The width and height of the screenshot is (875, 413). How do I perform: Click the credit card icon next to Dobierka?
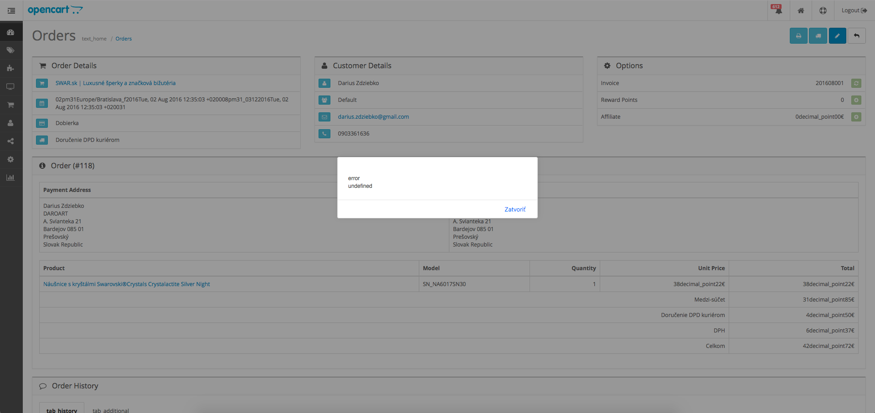coord(42,123)
